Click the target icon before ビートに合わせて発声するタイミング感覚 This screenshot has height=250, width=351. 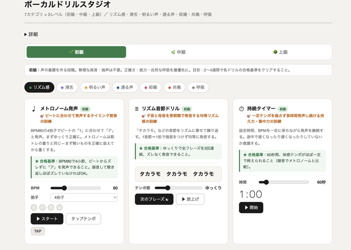coord(42,116)
